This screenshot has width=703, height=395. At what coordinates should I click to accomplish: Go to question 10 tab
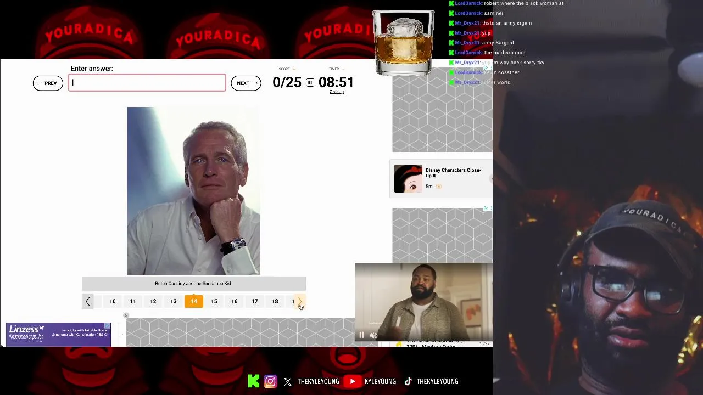pyautogui.click(x=113, y=301)
